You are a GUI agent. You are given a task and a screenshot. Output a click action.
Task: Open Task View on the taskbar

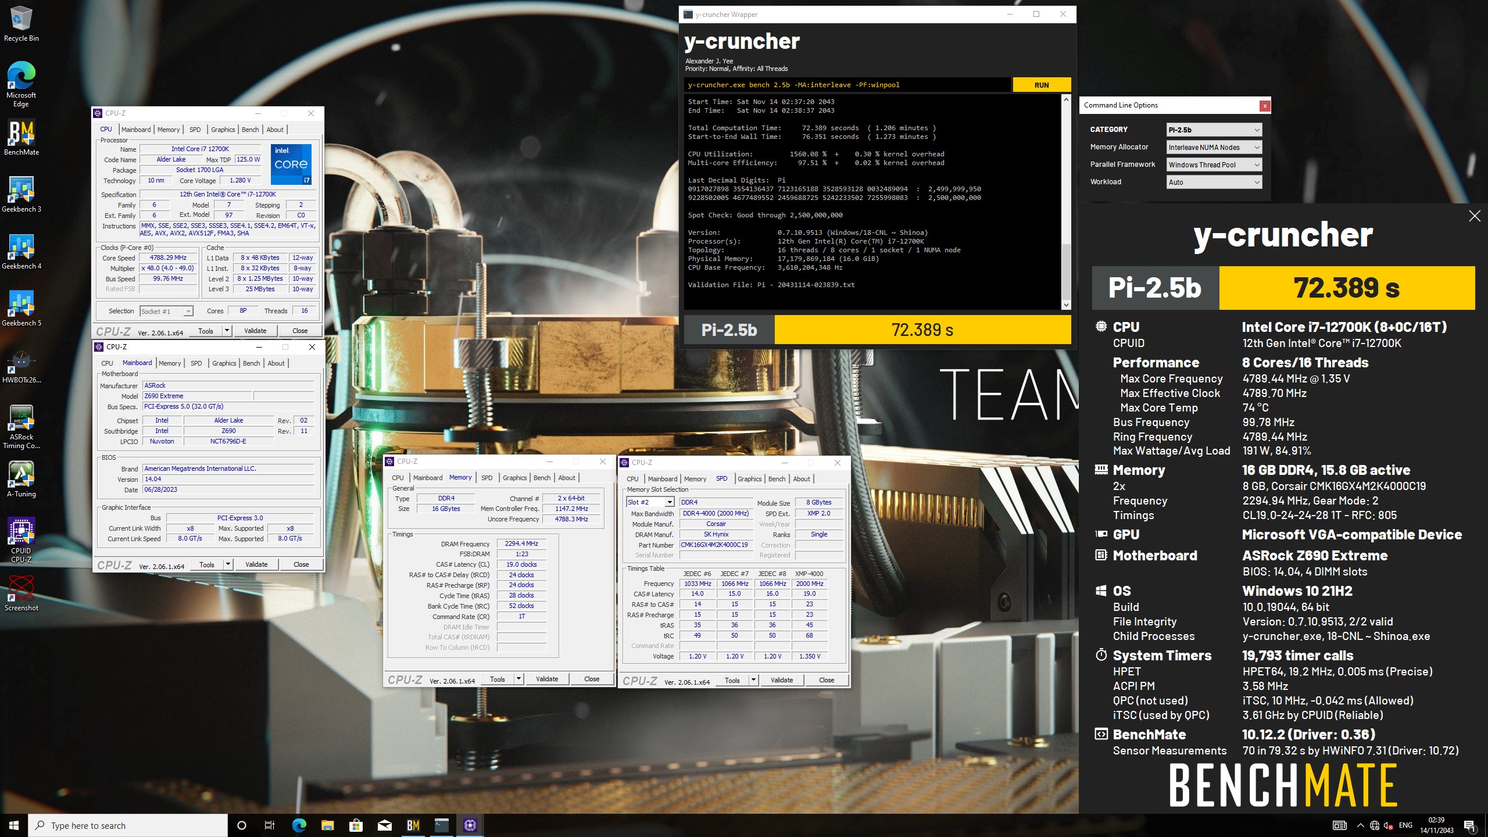(270, 825)
